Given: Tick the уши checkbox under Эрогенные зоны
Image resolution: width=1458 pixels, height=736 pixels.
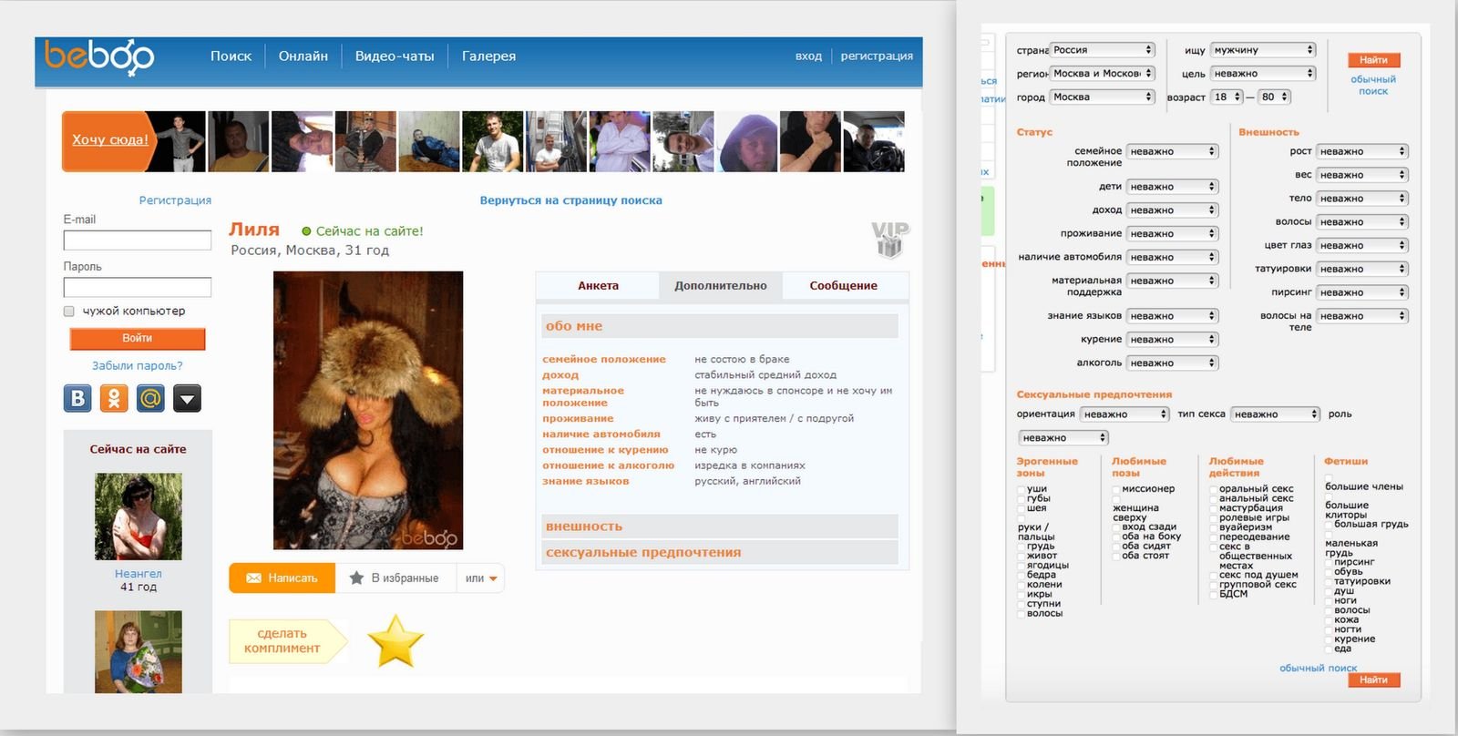Looking at the screenshot, I should [x=1021, y=489].
